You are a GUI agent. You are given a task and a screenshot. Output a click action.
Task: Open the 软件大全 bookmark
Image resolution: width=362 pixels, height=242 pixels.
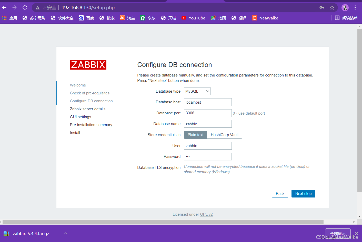pos(62,18)
